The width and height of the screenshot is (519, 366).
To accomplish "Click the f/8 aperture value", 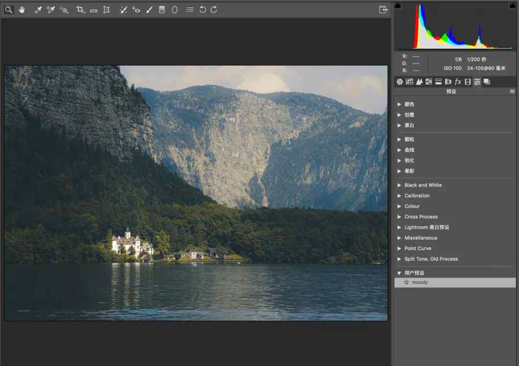I will 458,60.
